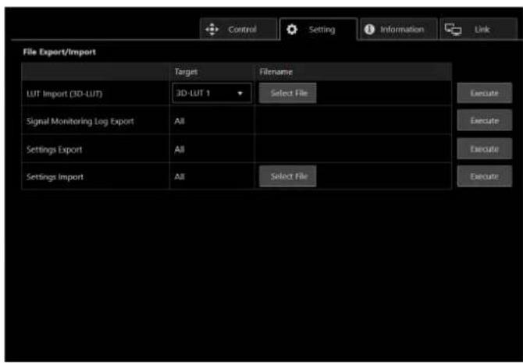Click the Information tab info icon
Image resolution: width=523 pixels, height=363 pixels.
click(x=369, y=30)
